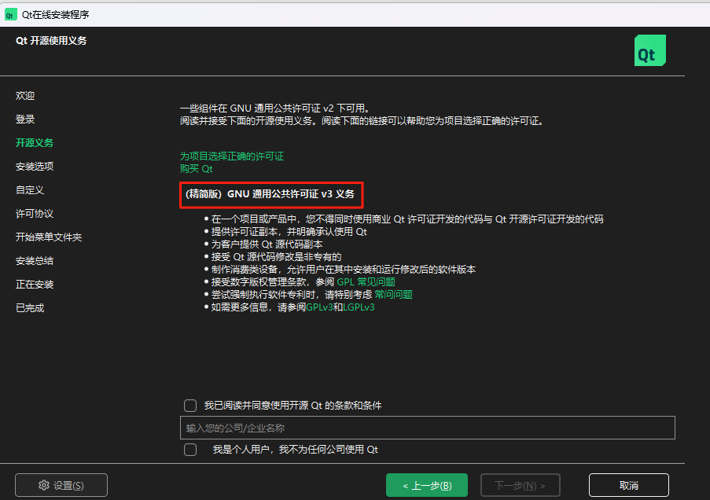Click the bullet 提供许可证副本，并明确承认使用 Qt

(x=289, y=232)
